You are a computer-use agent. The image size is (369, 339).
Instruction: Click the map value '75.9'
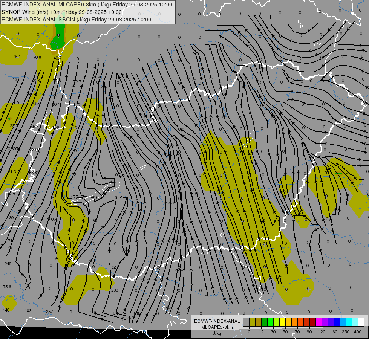32,195
